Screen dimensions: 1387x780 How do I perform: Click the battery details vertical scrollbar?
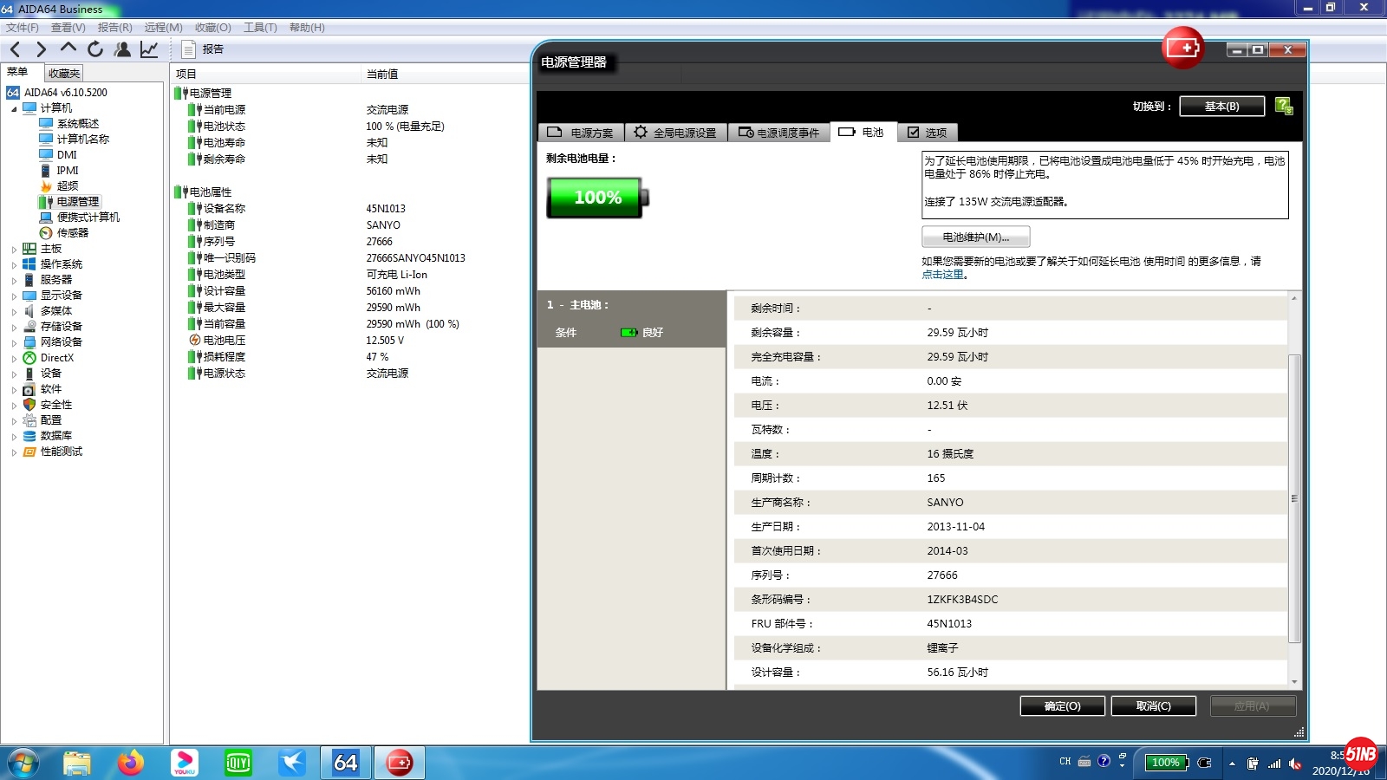1294,498
